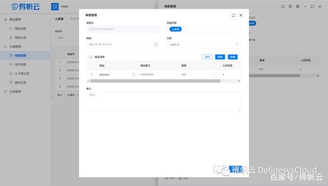Expand the 仓库管理 sidebar group chevron
Screen dimensions: 328x186
pyautogui.click(x=44, y=91)
